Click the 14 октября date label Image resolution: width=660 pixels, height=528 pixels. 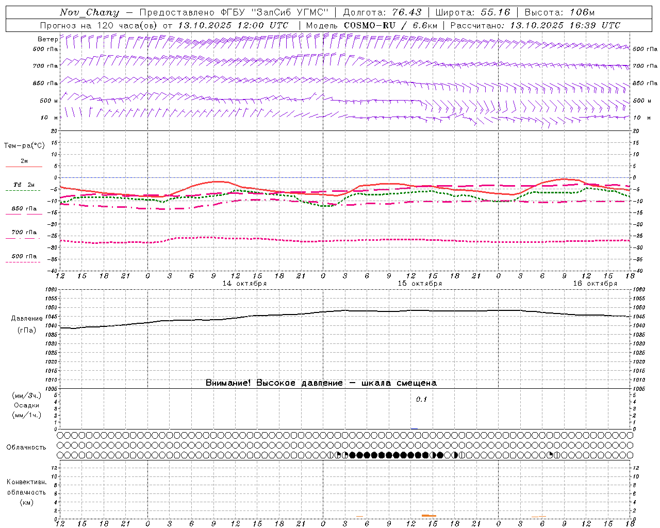click(x=244, y=284)
